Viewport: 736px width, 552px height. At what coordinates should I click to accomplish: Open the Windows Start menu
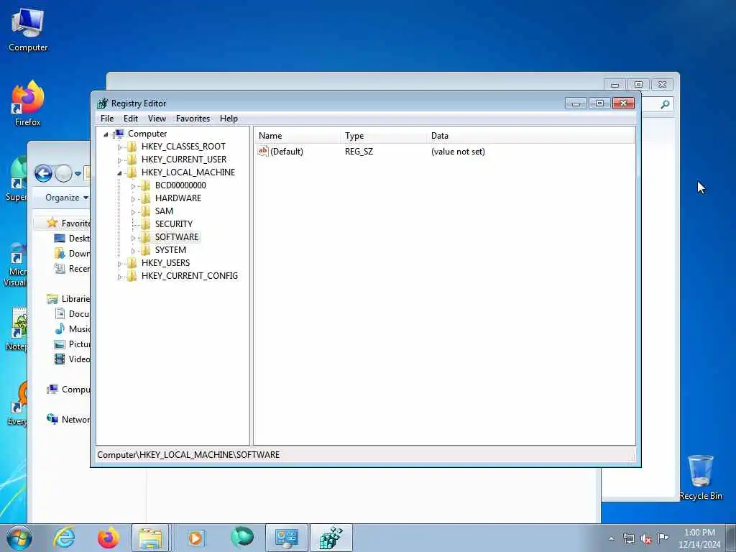point(19,538)
